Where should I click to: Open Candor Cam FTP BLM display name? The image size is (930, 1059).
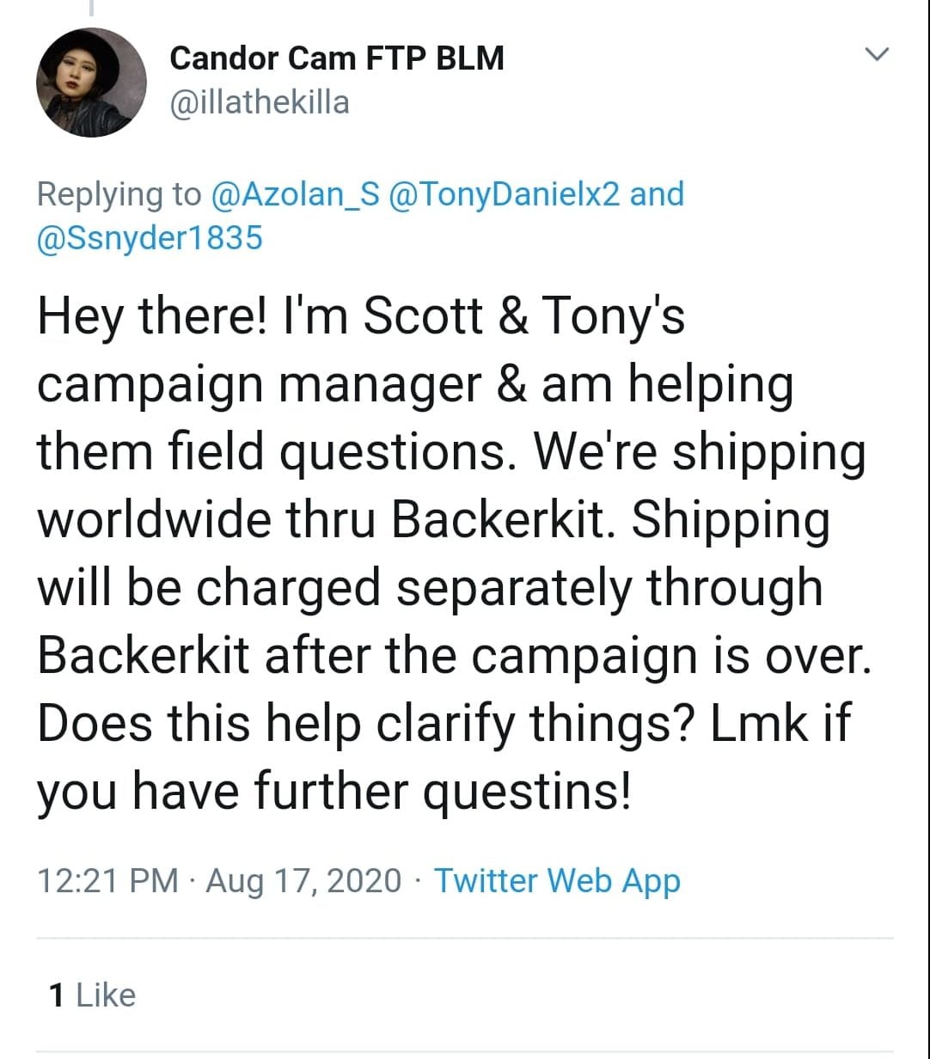coord(337,58)
